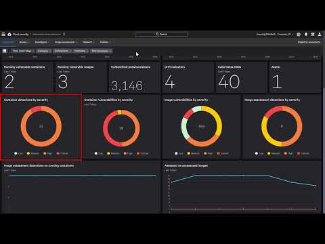Screen dimensions: 325x244
Task: Click the Image assessment detections on running containers title
Action: pyautogui.click(x=39, y=165)
